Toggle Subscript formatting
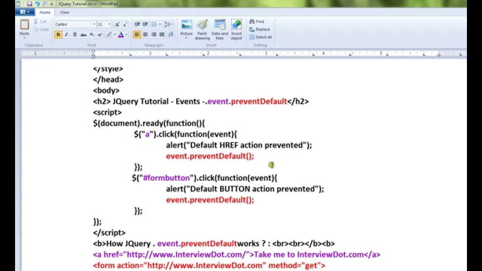The width and height of the screenshot is (482, 271). 92,35
